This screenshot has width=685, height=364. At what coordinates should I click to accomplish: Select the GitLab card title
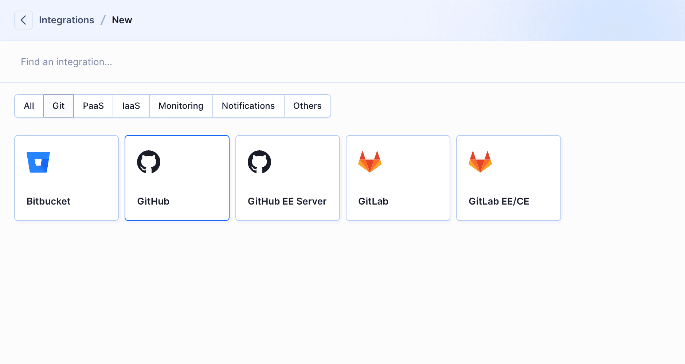[x=373, y=201]
